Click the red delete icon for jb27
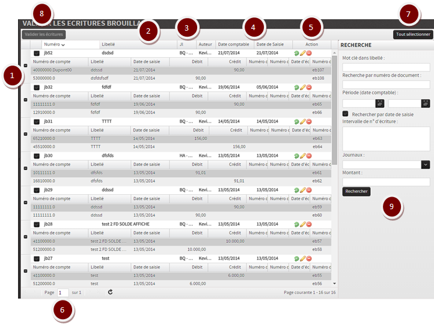The image size is (434, 330). tap(309, 258)
